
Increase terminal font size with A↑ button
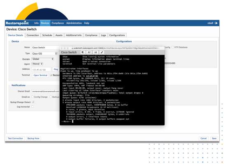(89, 52)
